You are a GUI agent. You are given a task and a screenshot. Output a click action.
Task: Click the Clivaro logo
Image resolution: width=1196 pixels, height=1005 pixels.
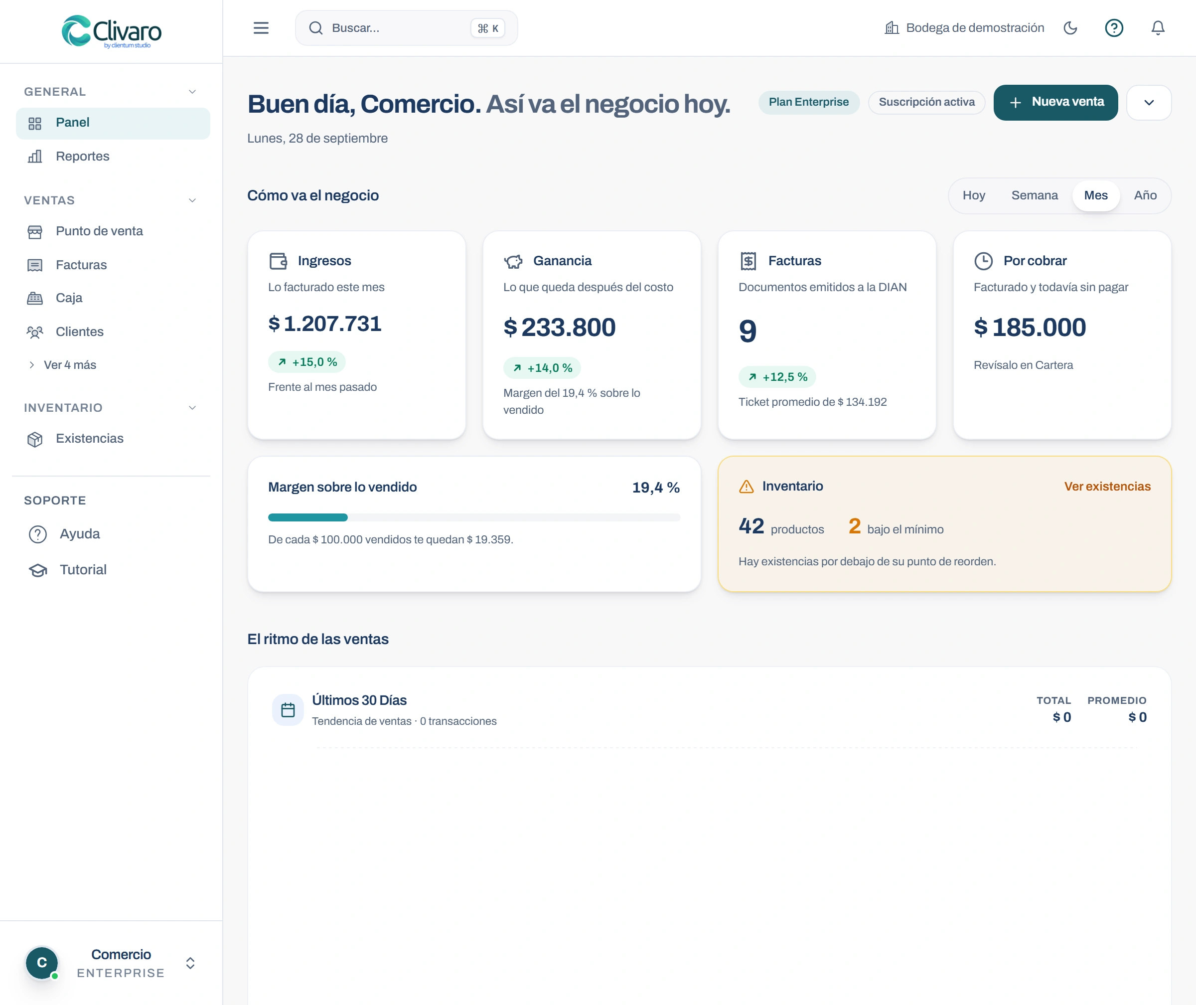(112, 31)
